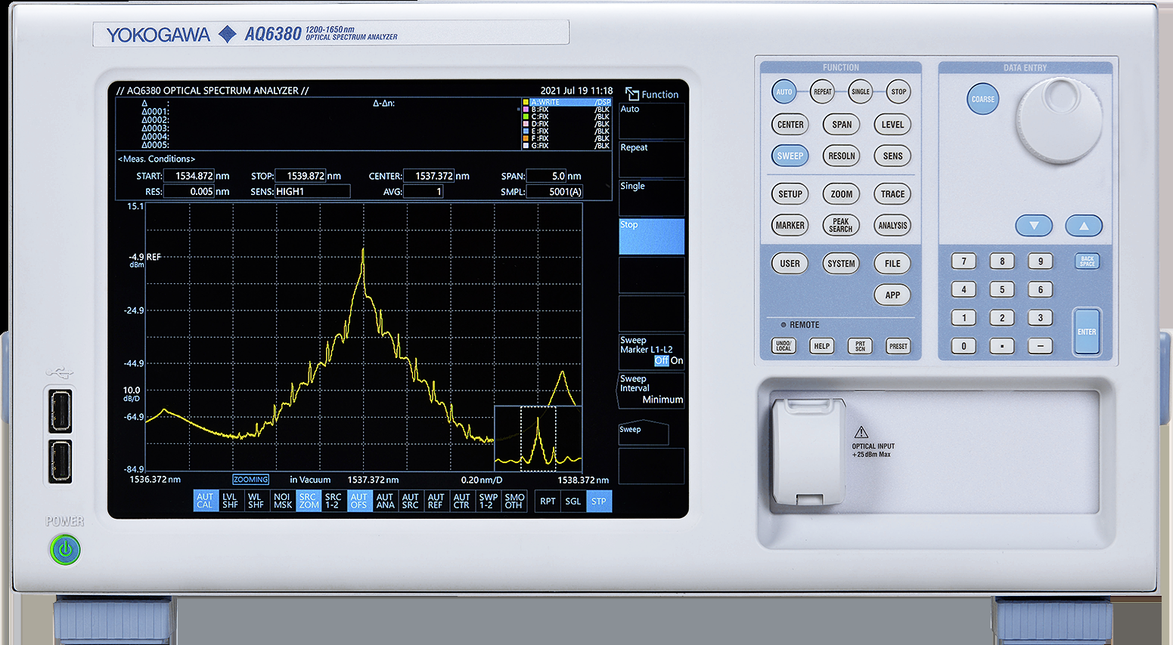
Task: Tap the AUT OFS status indicator
Action: pos(359,501)
